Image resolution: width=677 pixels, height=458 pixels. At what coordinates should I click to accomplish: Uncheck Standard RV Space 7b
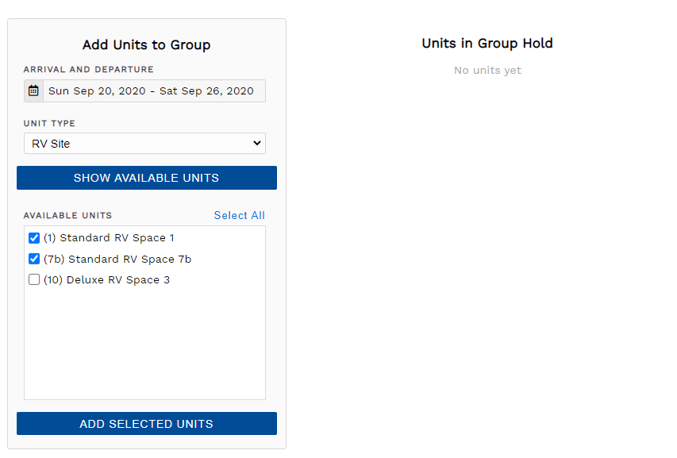(x=33, y=259)
